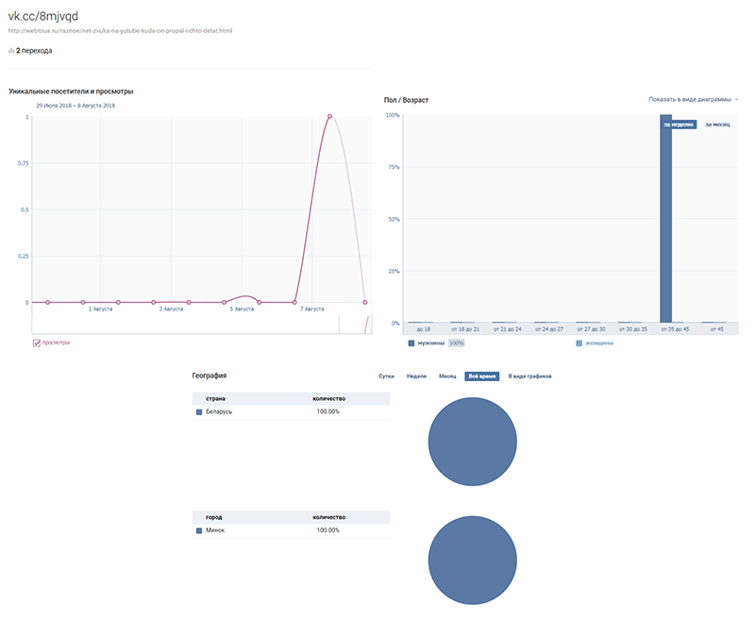The height and width of the screenshot is (618, 755).
Task: Click the country pie chart for Беларусь
Action: point(473,442)
